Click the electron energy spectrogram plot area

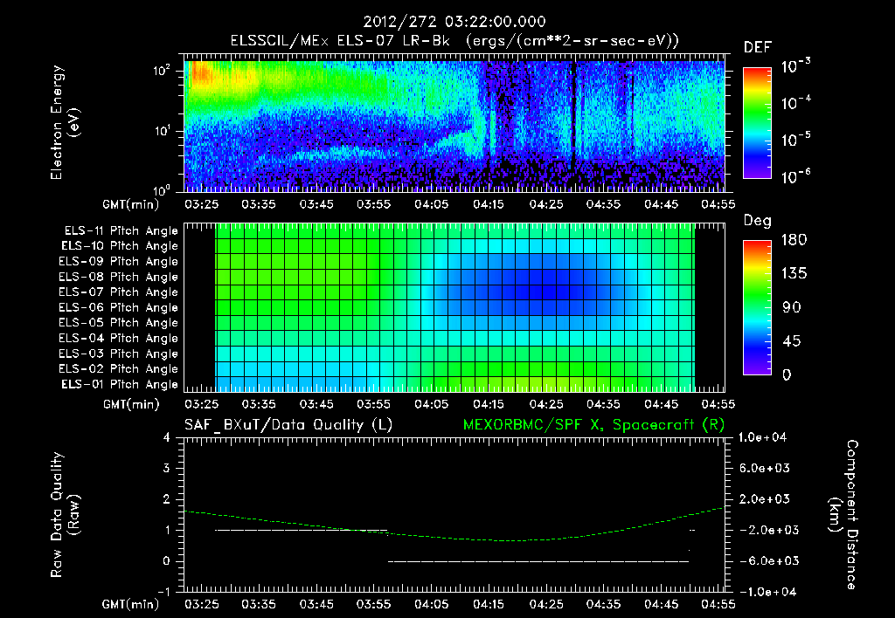tap(454, 122)
